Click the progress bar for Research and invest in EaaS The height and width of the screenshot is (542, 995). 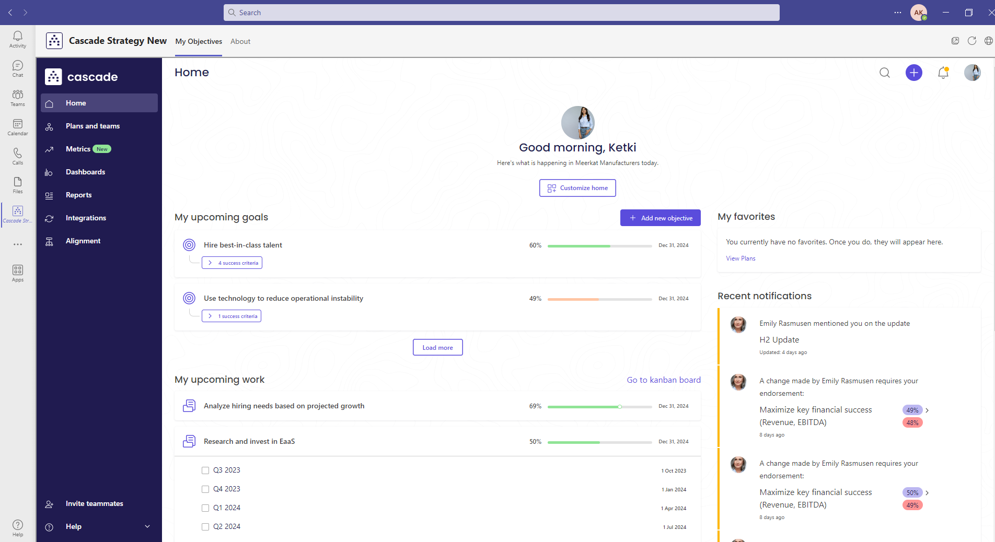click(599, 442)
